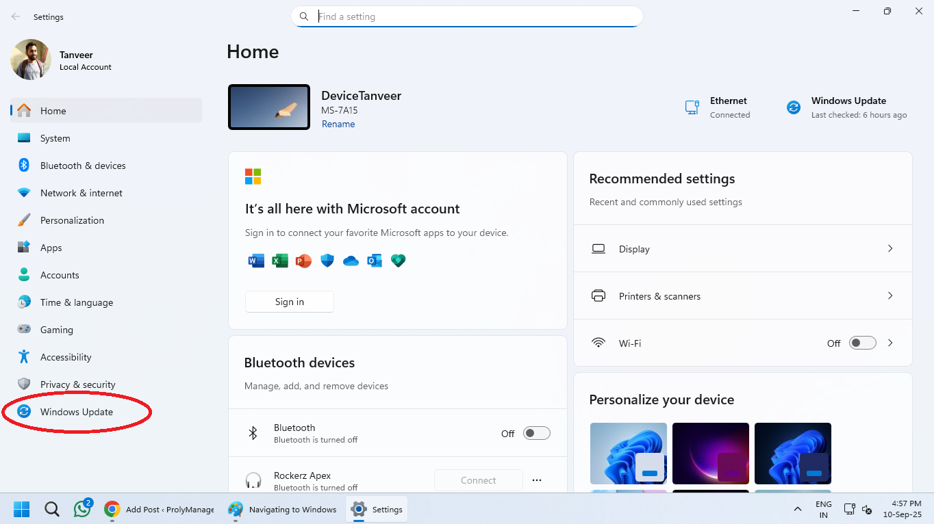The image size is (934, 524).
Task: Click the Windows Update icon in header
Action: (x=794, y=107)
